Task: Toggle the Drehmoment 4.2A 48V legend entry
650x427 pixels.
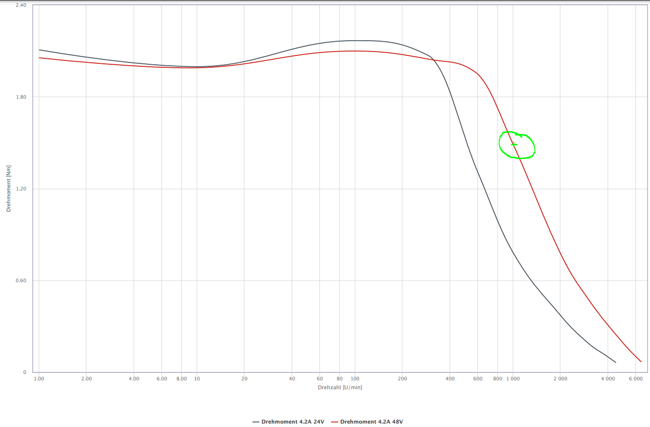Action: 367,422
